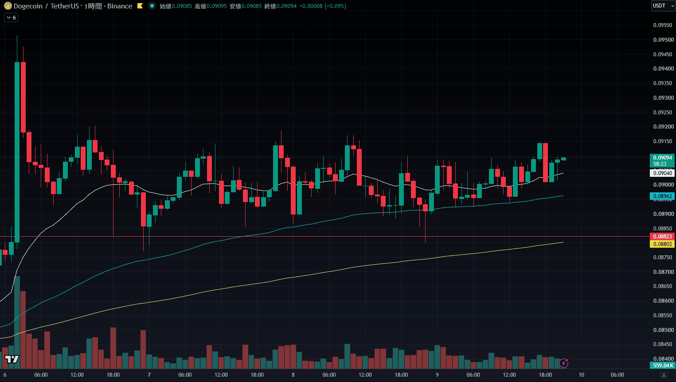Screen dimensions: 676x382
Task: Click the opening value 始値0.09085 in header
Action: point(176,6)
